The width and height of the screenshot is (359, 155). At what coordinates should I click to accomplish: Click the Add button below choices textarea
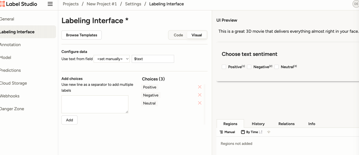click(x=70, y=120)
